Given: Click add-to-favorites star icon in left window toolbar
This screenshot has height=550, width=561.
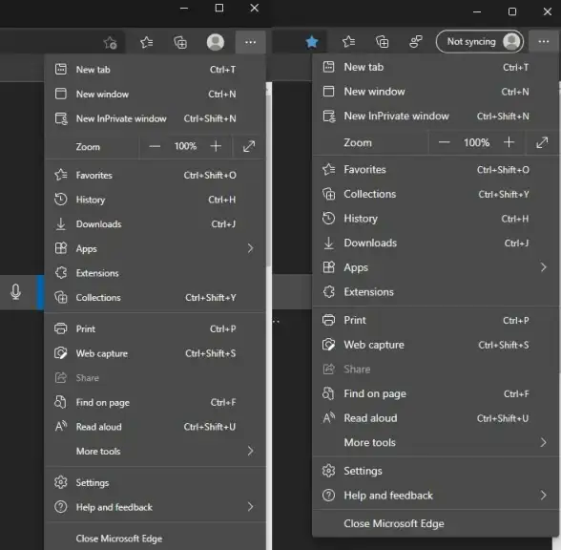Looking at the screenshot, I should [111, 43].
